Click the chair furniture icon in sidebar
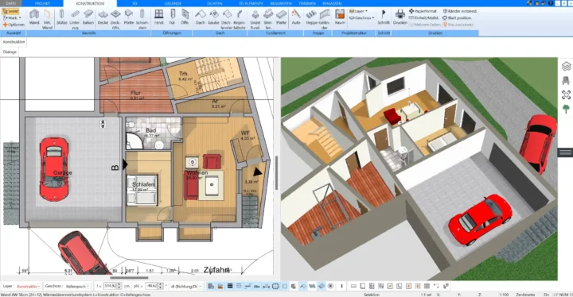 566,80
